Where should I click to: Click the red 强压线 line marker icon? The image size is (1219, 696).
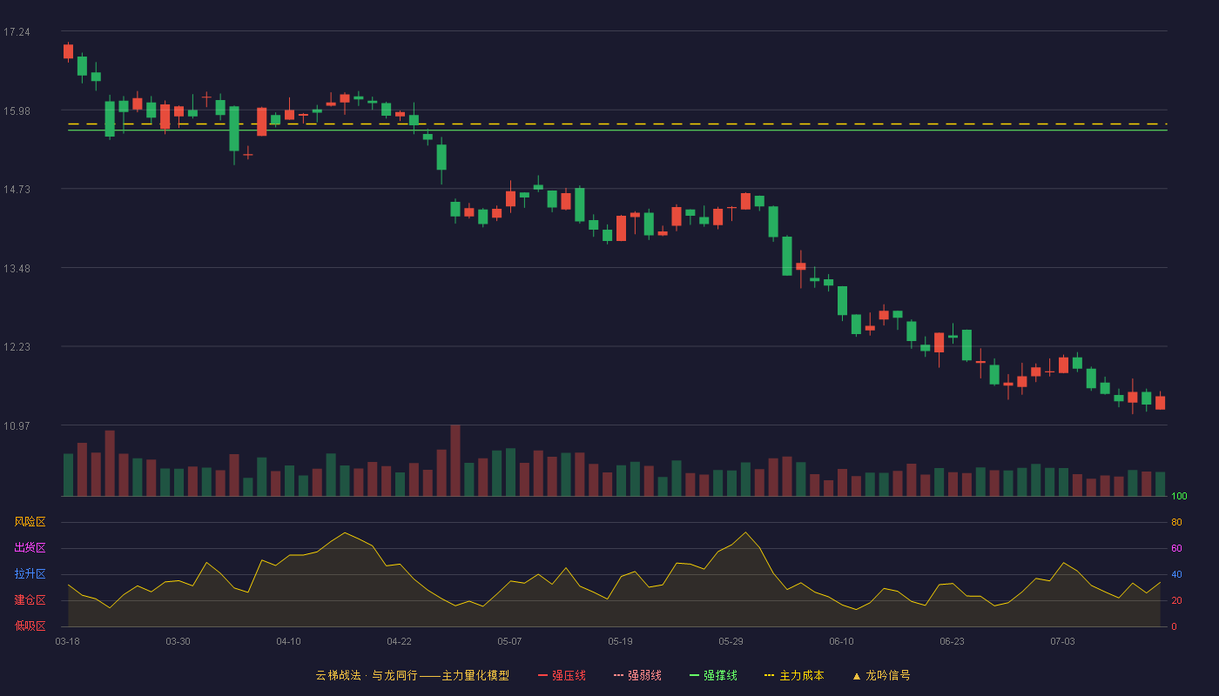pos(542,675)
